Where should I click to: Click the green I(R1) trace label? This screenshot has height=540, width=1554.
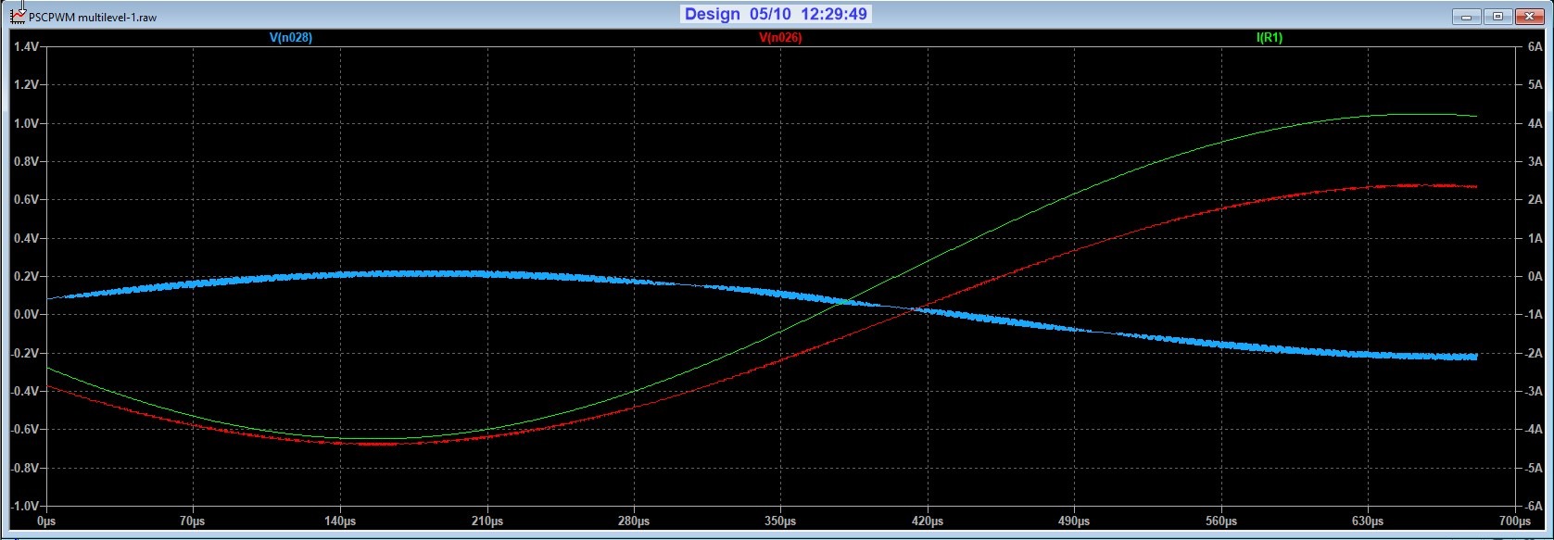1270,38
